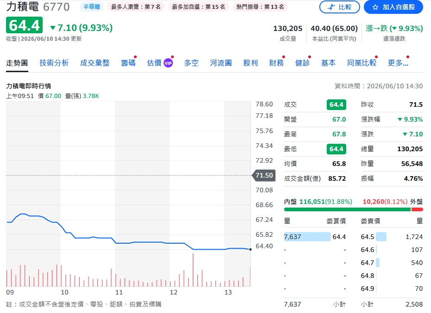Image resolution: width=431 pixels, height=313 pixels.
Task: Click the 64.5 ask price row
Action: tap(392, 237)
